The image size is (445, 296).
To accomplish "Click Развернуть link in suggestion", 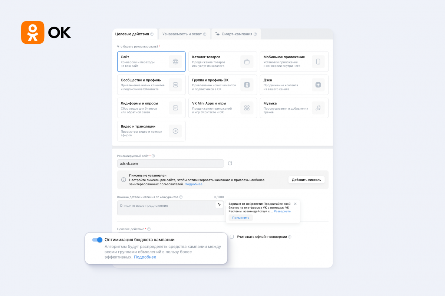I will click(x=282, y=212).
